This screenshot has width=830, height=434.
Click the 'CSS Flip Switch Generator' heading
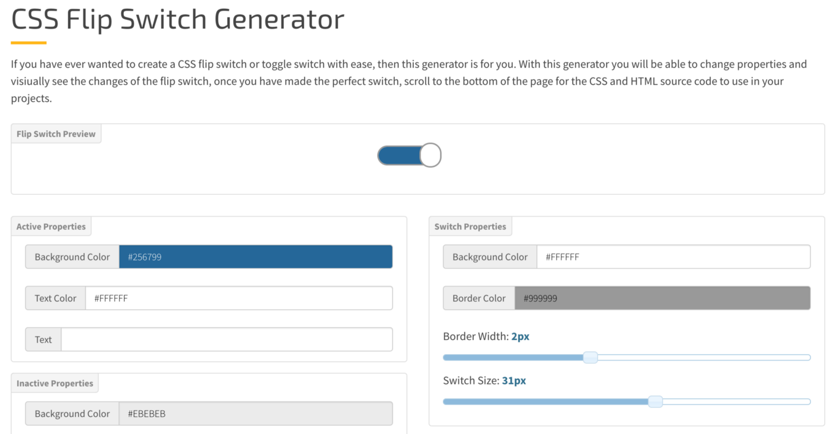178,19
